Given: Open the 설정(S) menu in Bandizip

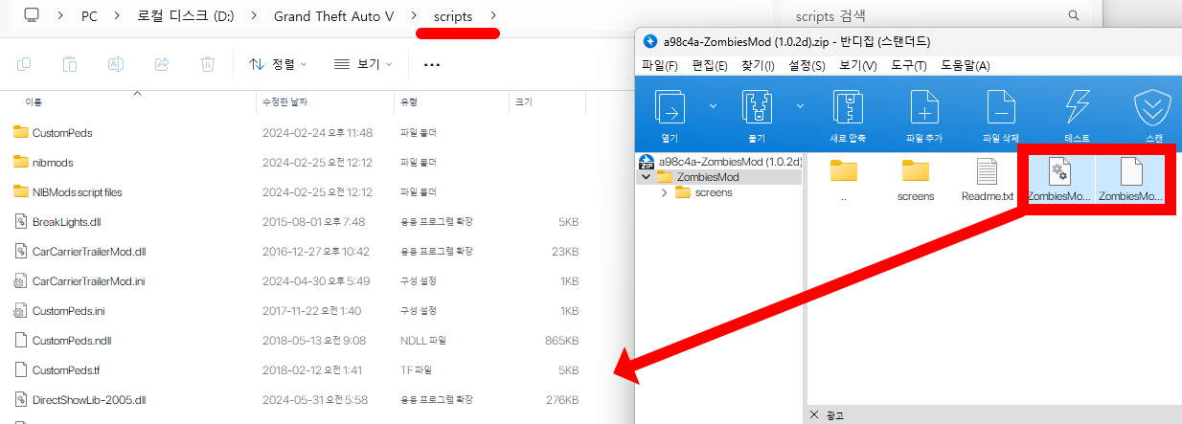Looking at the screenshot, I should coord(807,65).
